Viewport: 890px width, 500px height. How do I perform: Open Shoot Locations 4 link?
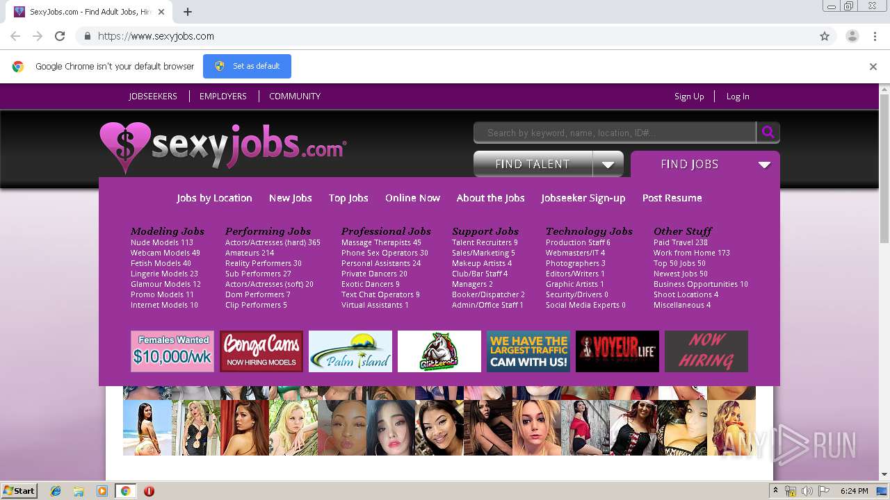[x=686, y=294]
